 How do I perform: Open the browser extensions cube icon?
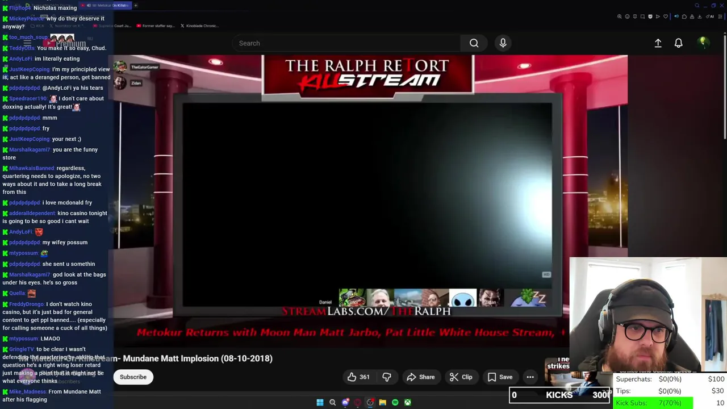pyautogui.click(x=684, y=16)
